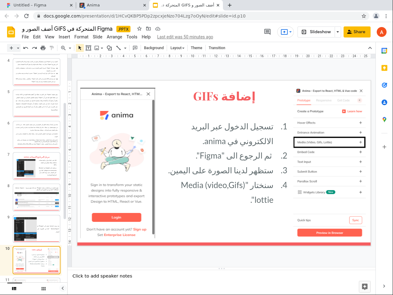Image resolution: width=393 pixels, height=295 pixels.
Task: Click the Share button
Action: pos(357,32)
